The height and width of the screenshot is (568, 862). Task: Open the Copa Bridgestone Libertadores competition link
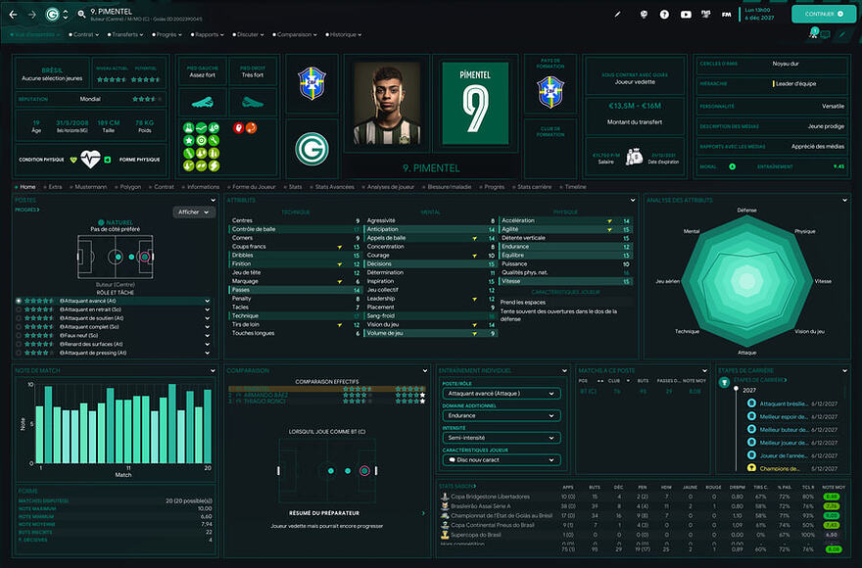492,497
